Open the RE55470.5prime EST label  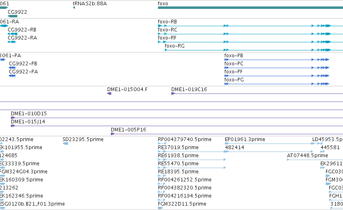[178, 164]
